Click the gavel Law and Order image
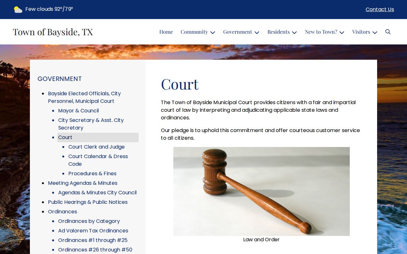Viewport: 407px width, 254px height. pos(261,191)
